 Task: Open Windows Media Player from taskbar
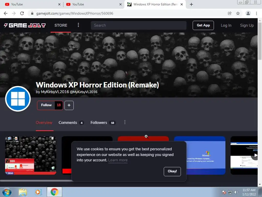[x=38, y=192]
